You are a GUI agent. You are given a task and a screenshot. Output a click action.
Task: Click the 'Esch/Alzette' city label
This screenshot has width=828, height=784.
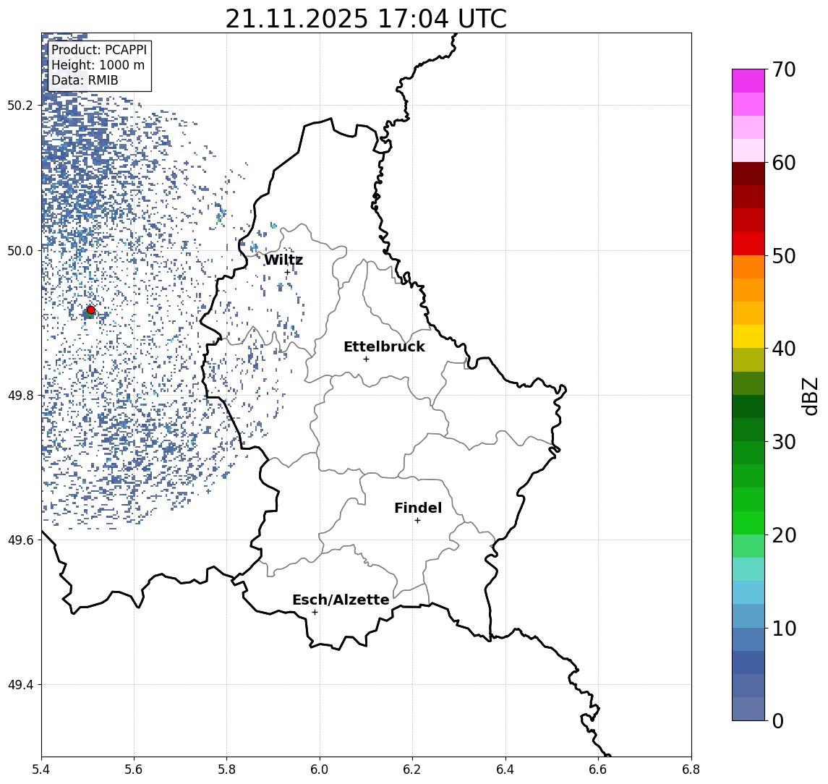tap(341, 600)
